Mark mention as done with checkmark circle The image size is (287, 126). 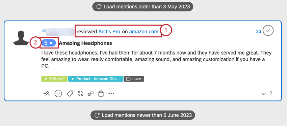268,31
